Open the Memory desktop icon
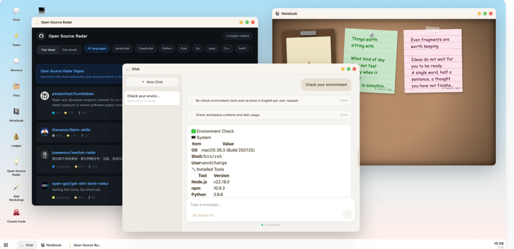Image resolution: width=514 pixels, height=249 pixels. [x=16, y=61]
